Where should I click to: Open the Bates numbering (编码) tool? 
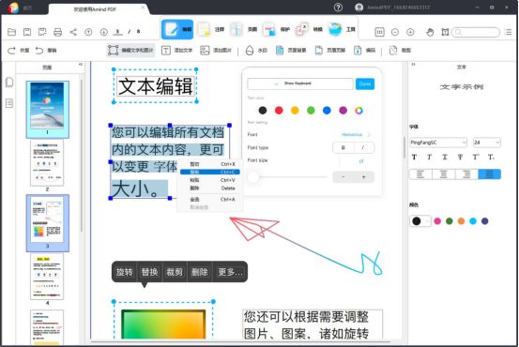tap(364, 51)
